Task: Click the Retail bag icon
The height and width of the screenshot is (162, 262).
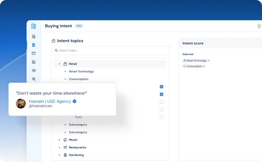Action: pyautogui.click(x=65, y=64)
